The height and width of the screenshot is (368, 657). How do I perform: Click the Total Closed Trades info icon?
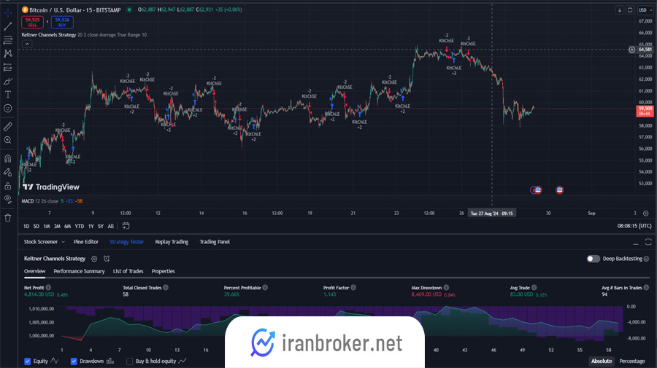tap(166, 287)
